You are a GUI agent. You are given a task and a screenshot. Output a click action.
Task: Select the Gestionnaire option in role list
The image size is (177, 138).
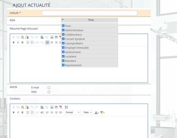63,52
